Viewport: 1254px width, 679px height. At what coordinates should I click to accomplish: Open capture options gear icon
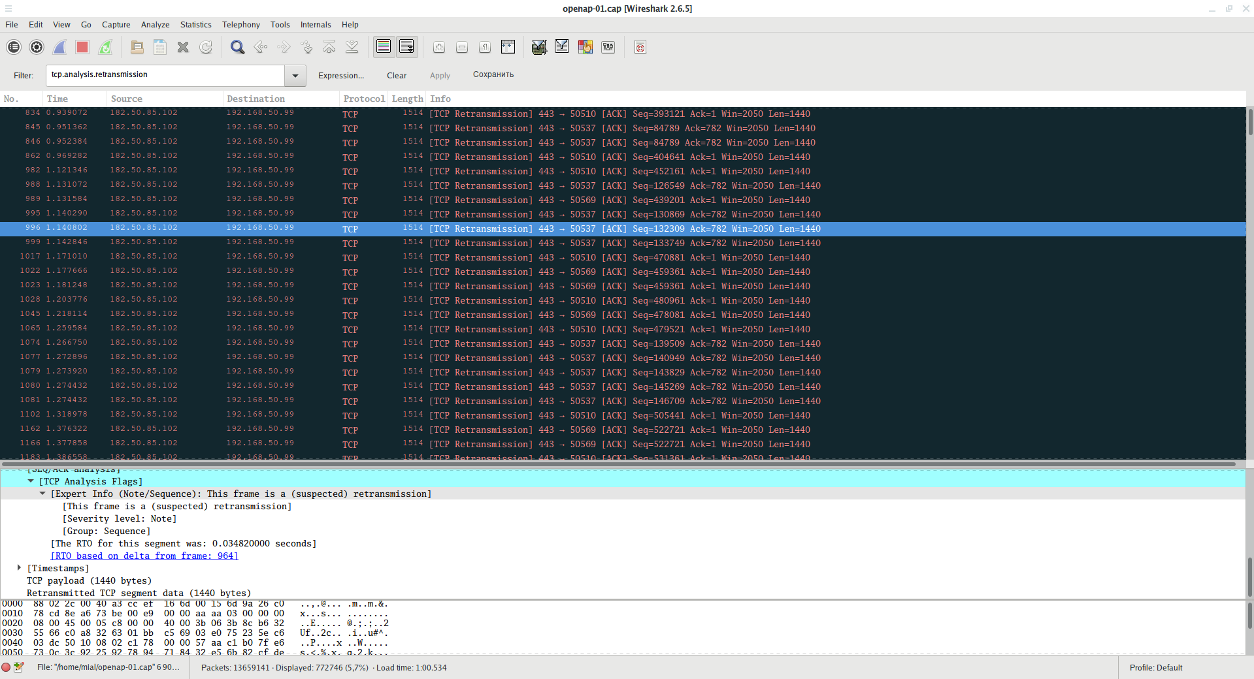point(37,47)
